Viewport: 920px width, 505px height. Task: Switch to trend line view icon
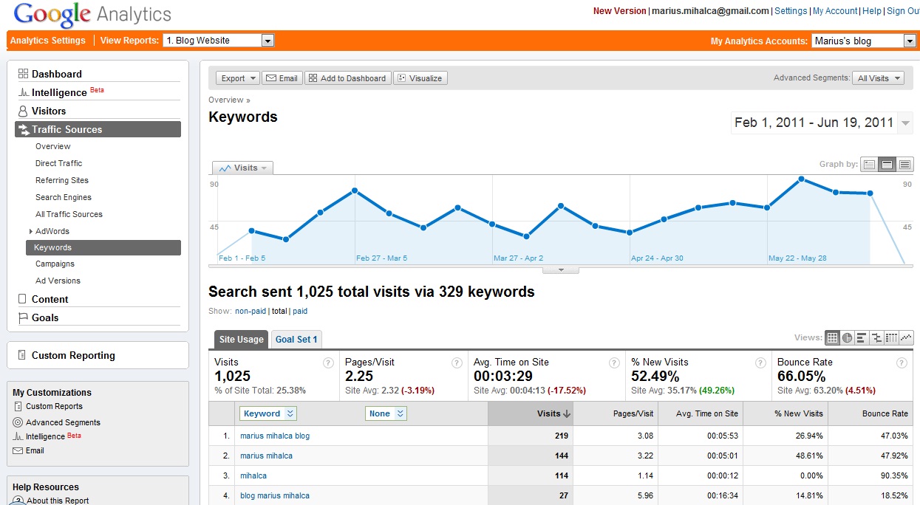pos(906,337)
